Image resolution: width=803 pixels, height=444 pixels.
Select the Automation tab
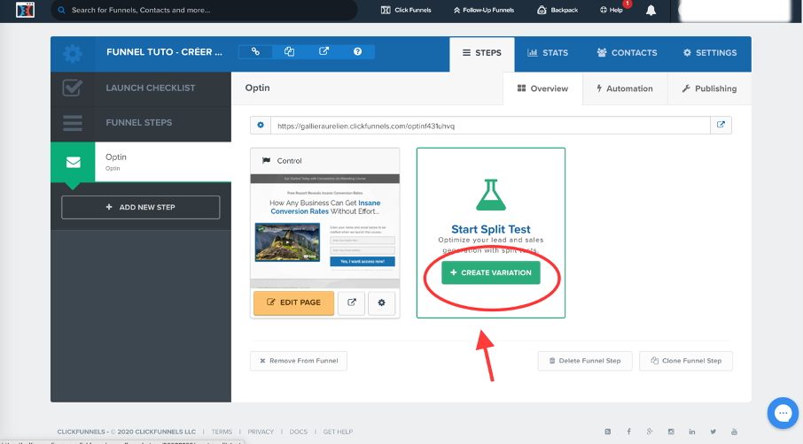[x=625, y=89]
